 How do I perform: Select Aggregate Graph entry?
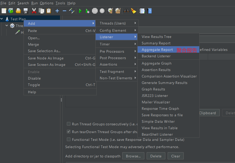tap(168, 63)
